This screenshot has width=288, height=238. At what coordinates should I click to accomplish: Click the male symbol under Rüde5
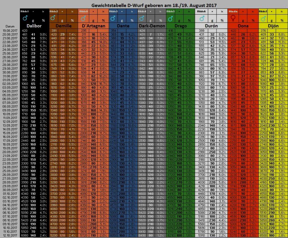(x=171, y=18)
